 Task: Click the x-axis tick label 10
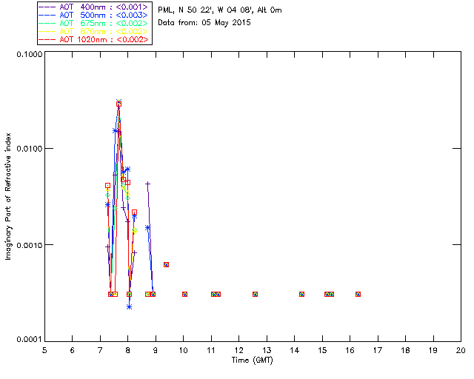click(x=183, y=350)
